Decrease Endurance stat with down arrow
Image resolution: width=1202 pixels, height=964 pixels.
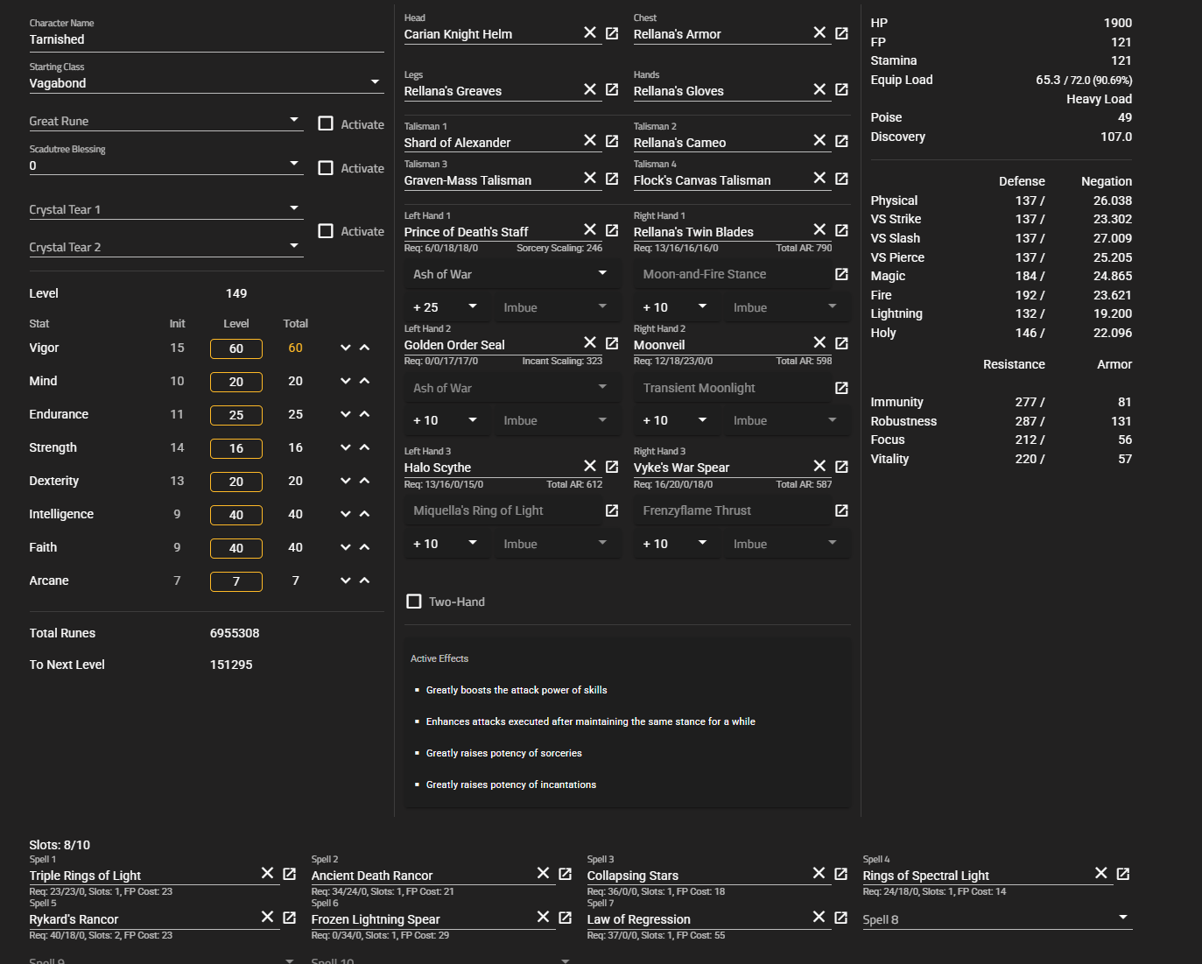click(346, 414)
